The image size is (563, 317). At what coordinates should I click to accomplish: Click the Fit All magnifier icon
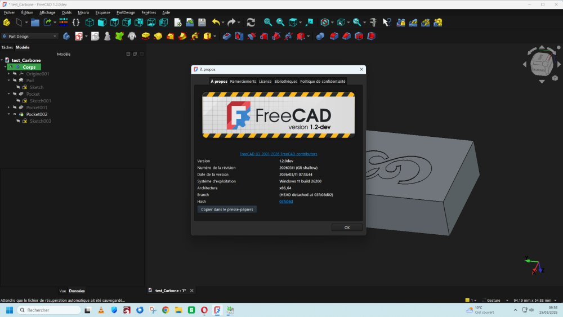tap(267, 23)
